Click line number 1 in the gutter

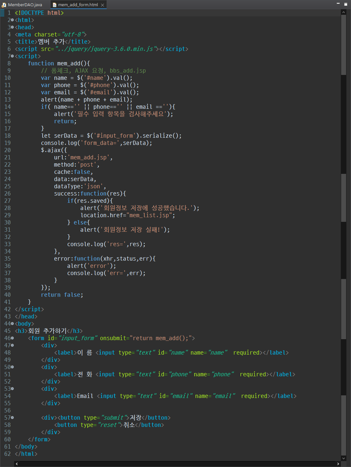coord(9,13)
